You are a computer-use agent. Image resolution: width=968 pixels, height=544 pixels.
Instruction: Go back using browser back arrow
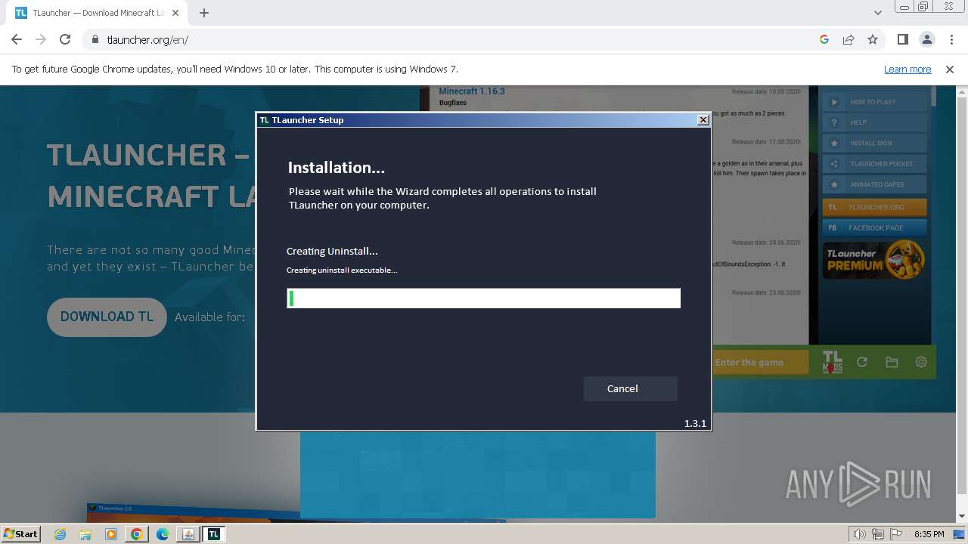(x=17, y=39)
